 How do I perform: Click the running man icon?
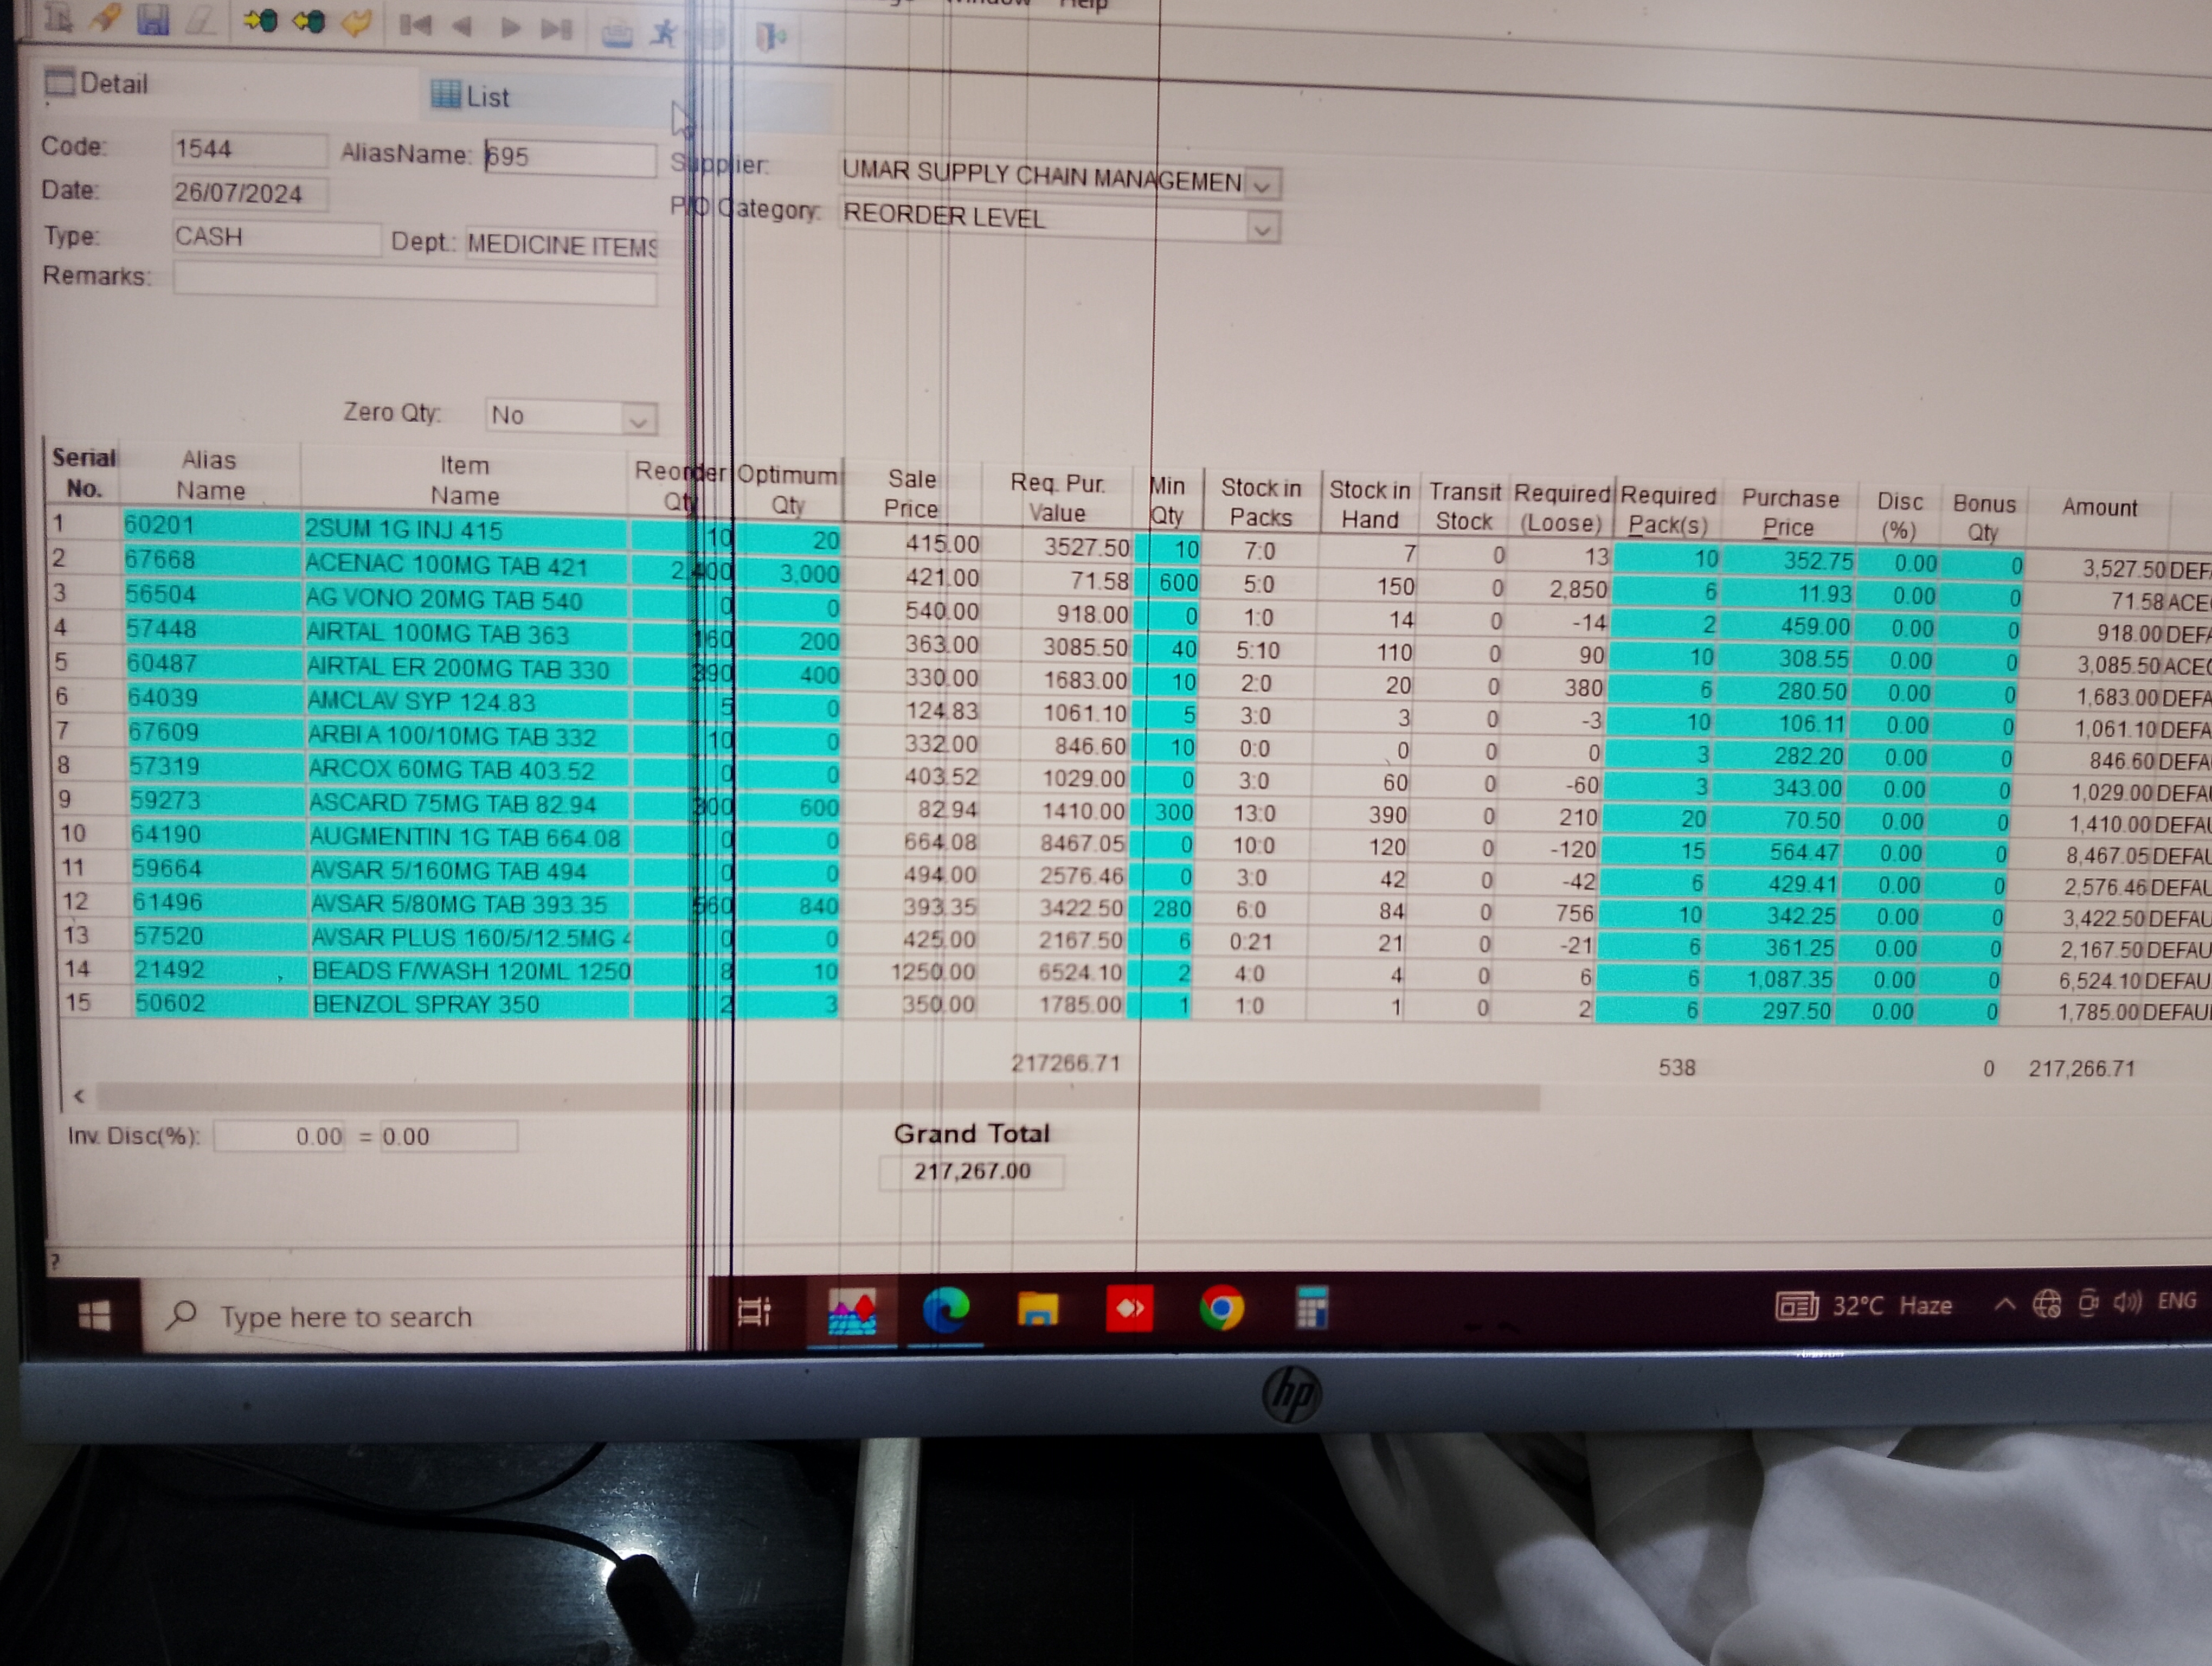click(663, 33)
